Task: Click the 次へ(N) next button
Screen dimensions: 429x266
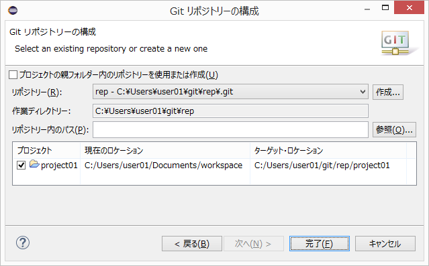Action: click(254, 244)
